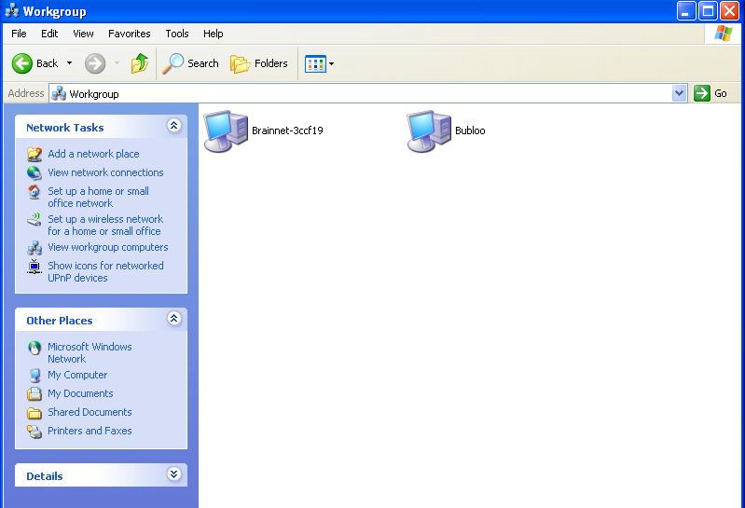Image resolution: width=745 pixels, height=508 pixels.
Task: Click the View workgroup computers icon
Action: pyautogui.click(x=34, y=248)
